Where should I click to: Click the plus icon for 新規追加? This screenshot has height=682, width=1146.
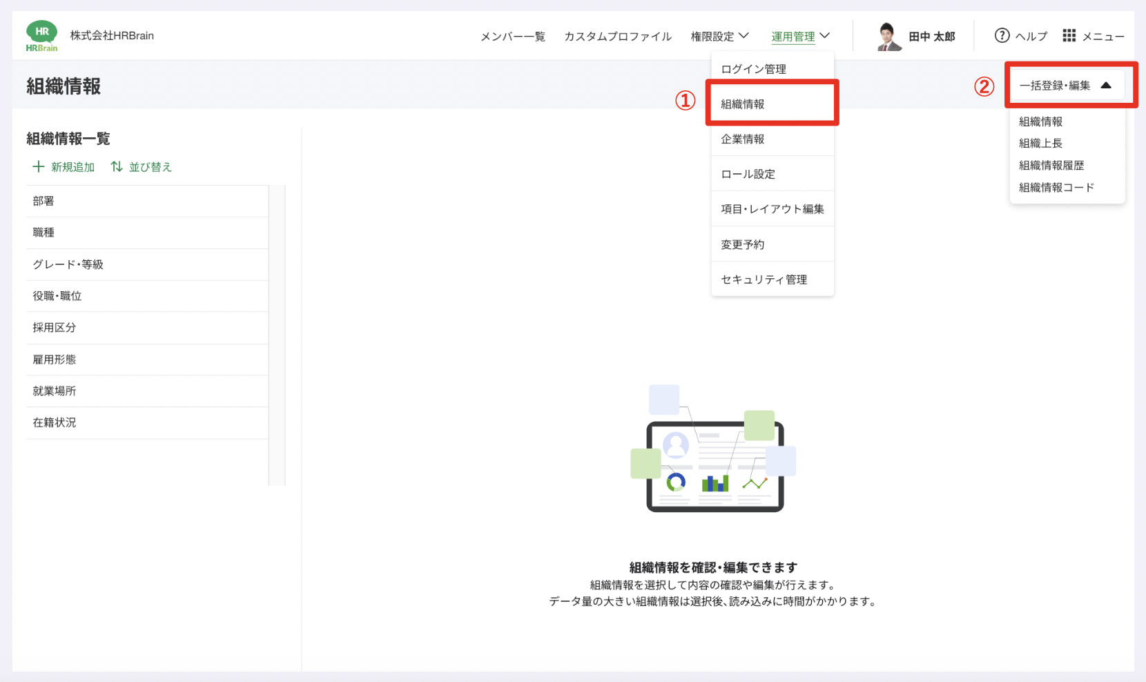(x=39, y=167)
